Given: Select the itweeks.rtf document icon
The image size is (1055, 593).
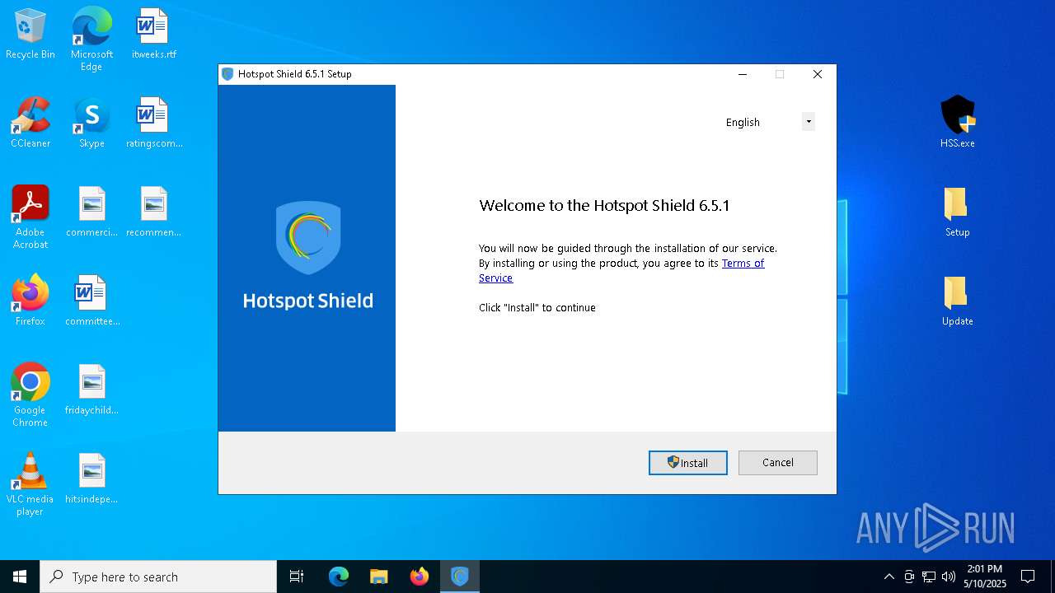Looking at the screenshot, I should [x=153, y=35].
